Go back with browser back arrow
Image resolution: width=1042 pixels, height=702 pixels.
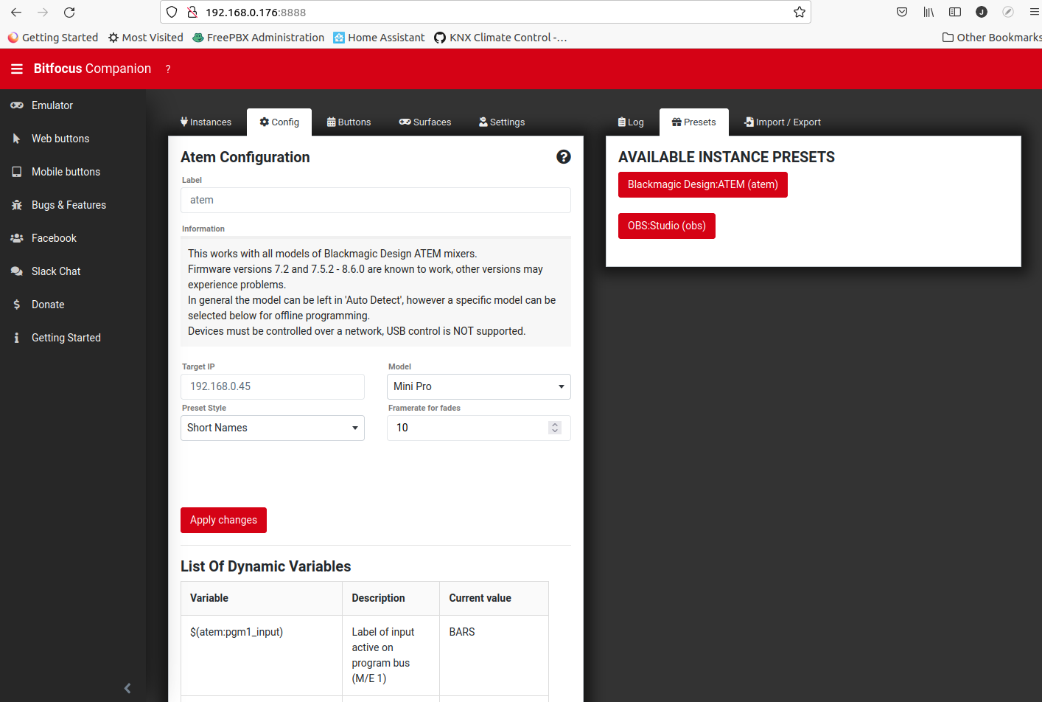point(16,13)
